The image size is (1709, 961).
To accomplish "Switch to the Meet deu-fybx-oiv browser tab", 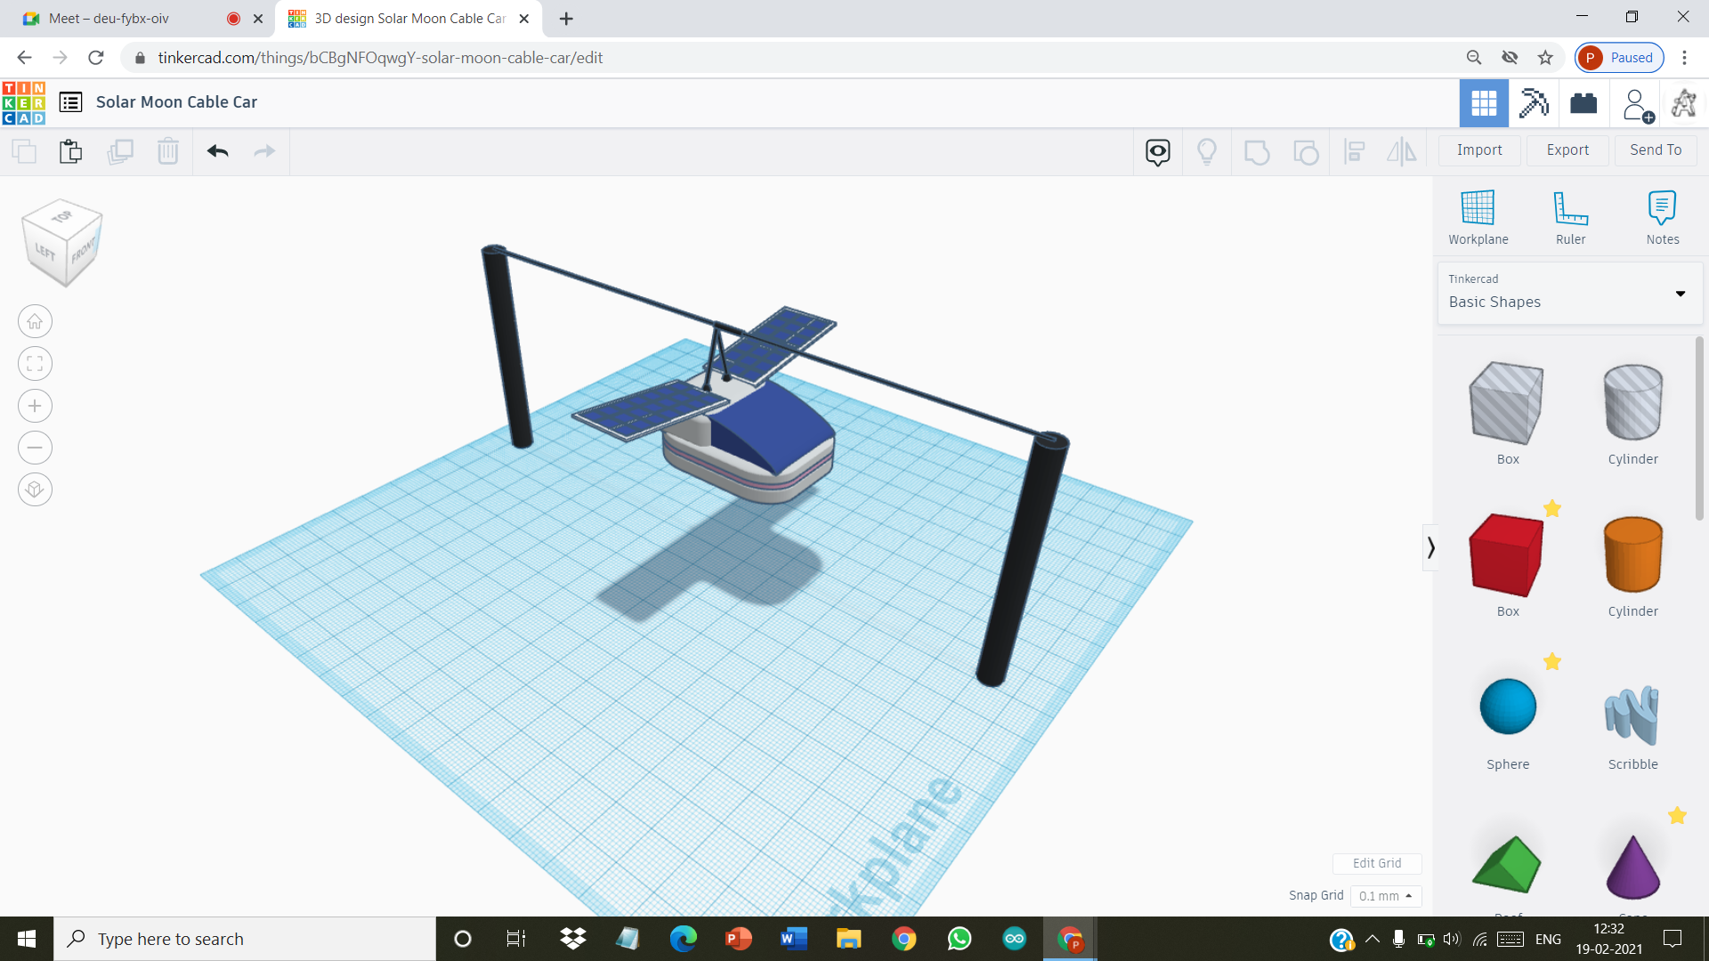I will click(107, 18).
